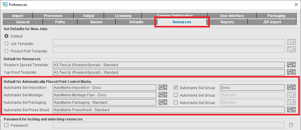Screen dimensions: 301x130
Task: Choose the Product Part Template radio option
Action: tap(7, 51)
